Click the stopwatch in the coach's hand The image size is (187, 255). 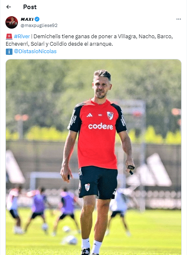point(131,169)
